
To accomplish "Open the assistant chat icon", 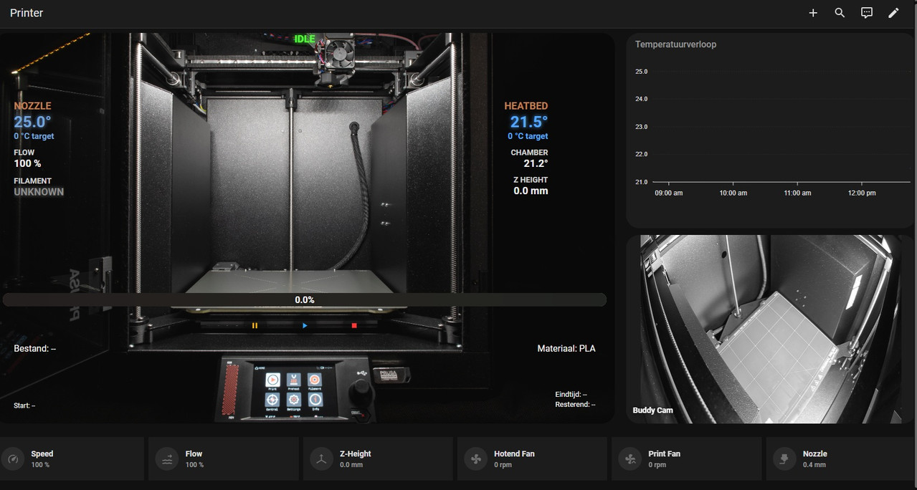I will click(x=867, y=13).
